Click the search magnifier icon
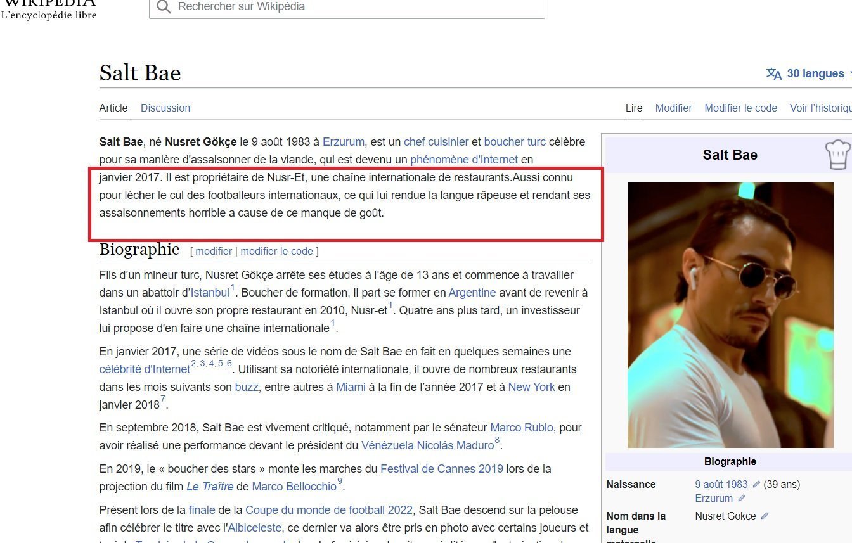The height and width of the screenshot is (543, 852). click(x=164, y=7)
